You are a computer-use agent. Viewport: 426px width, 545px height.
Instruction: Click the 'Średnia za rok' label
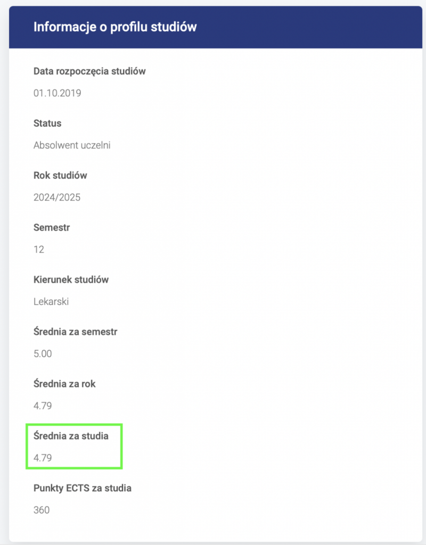point(64,384)
